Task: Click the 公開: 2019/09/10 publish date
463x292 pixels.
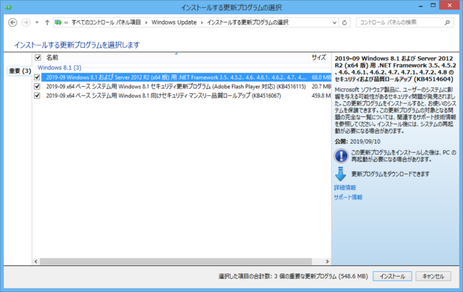Action: [x=357, y=142]
